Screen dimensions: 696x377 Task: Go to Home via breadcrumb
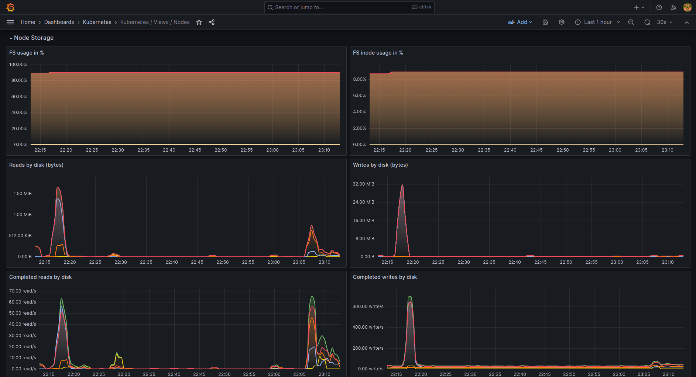(28, 22)
